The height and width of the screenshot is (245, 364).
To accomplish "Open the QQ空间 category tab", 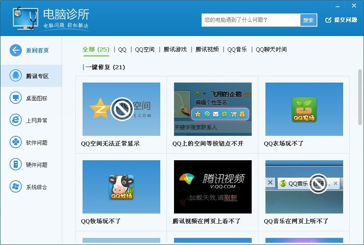I will pyautogui.click(x=145, y=49).
